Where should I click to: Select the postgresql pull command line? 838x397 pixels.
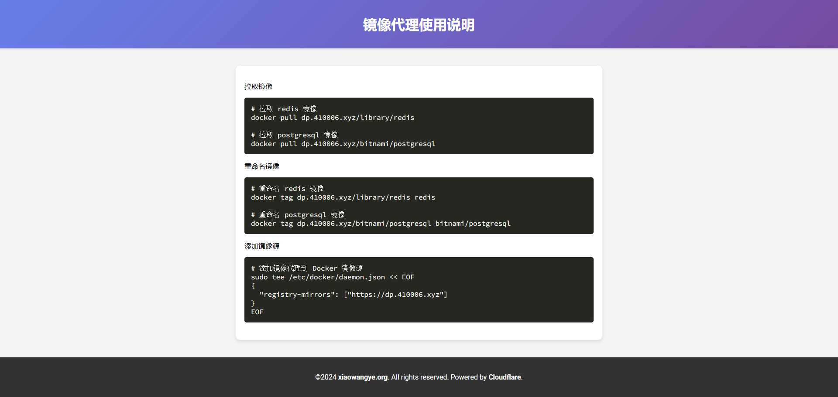click(343, 144)
